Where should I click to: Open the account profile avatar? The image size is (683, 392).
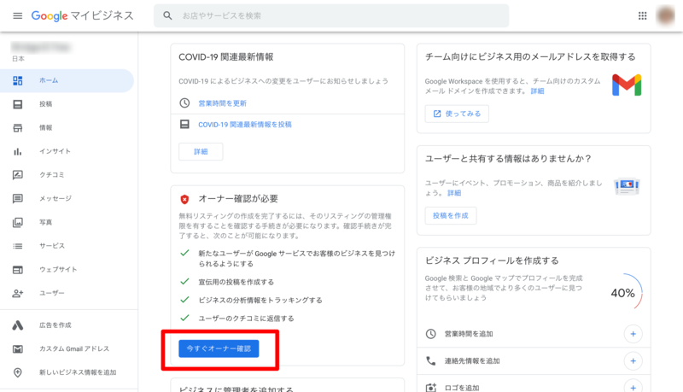click(666, 15)
